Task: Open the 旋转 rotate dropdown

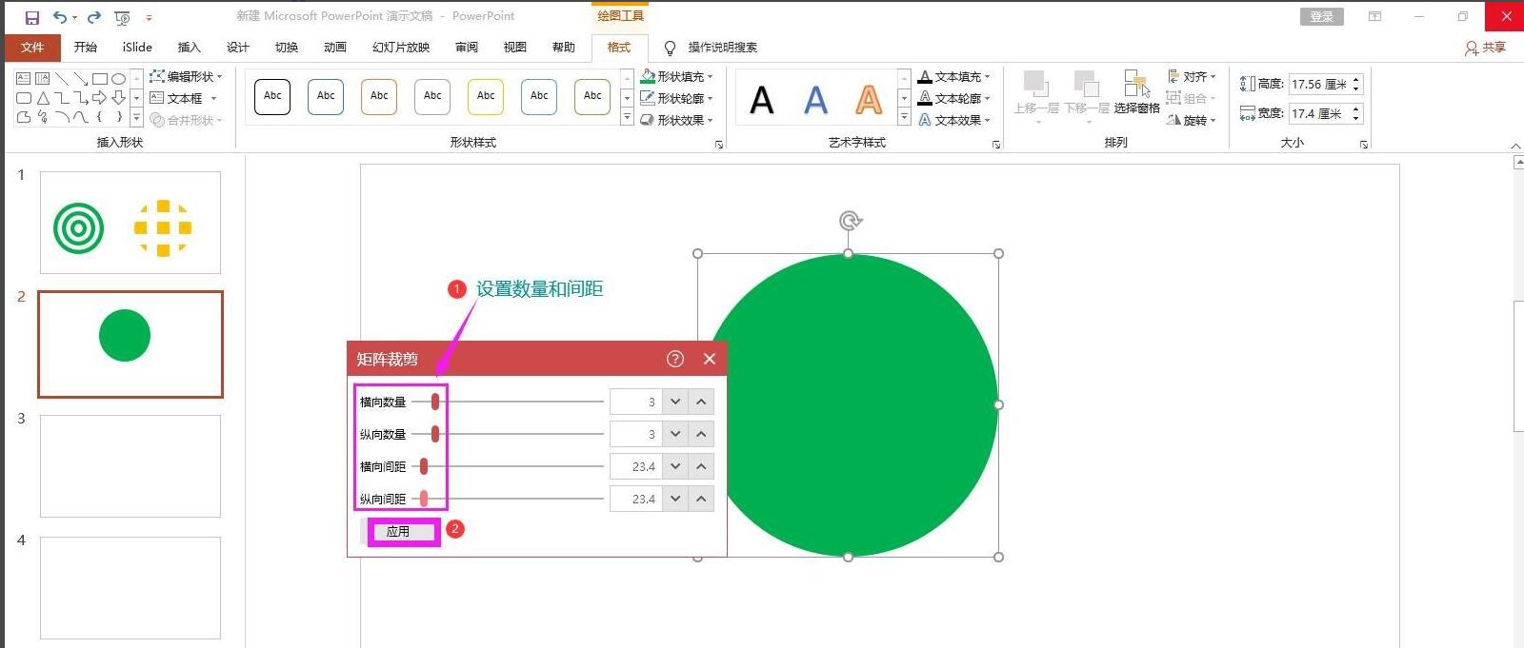Action: (1192, 120)
